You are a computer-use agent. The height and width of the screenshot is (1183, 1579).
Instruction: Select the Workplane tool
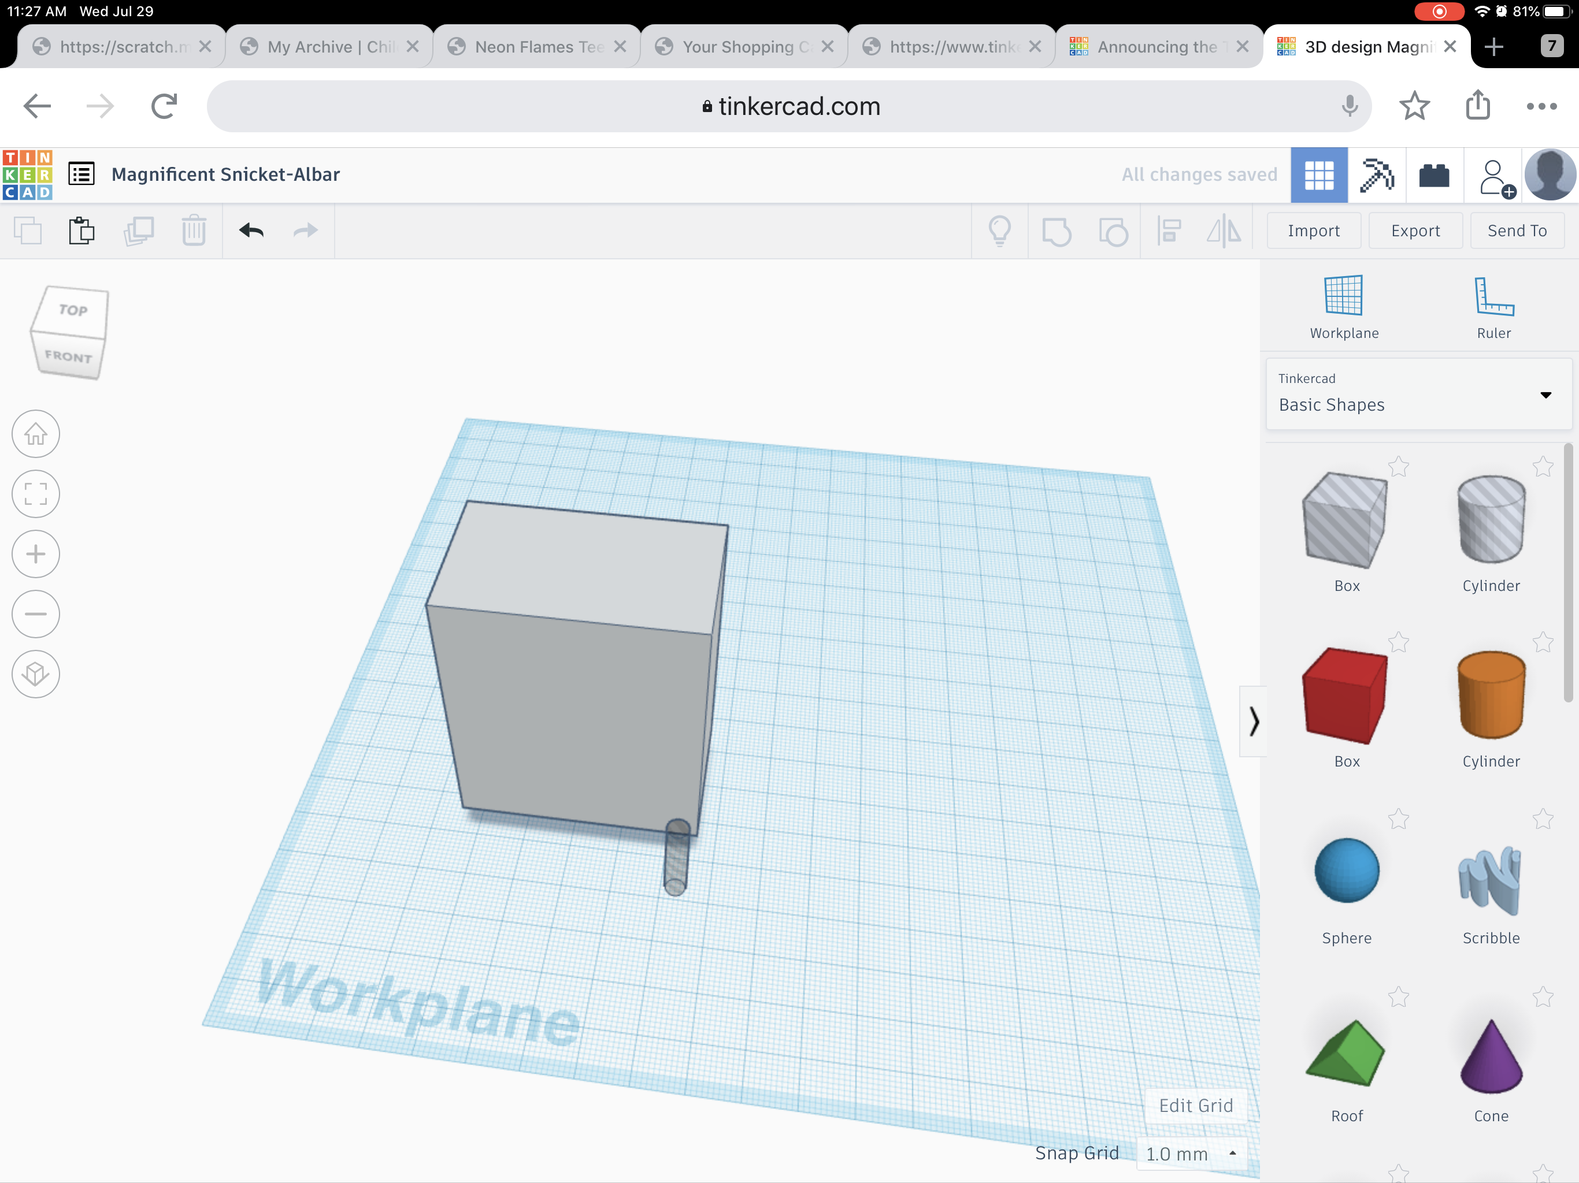coord(1344,307)
